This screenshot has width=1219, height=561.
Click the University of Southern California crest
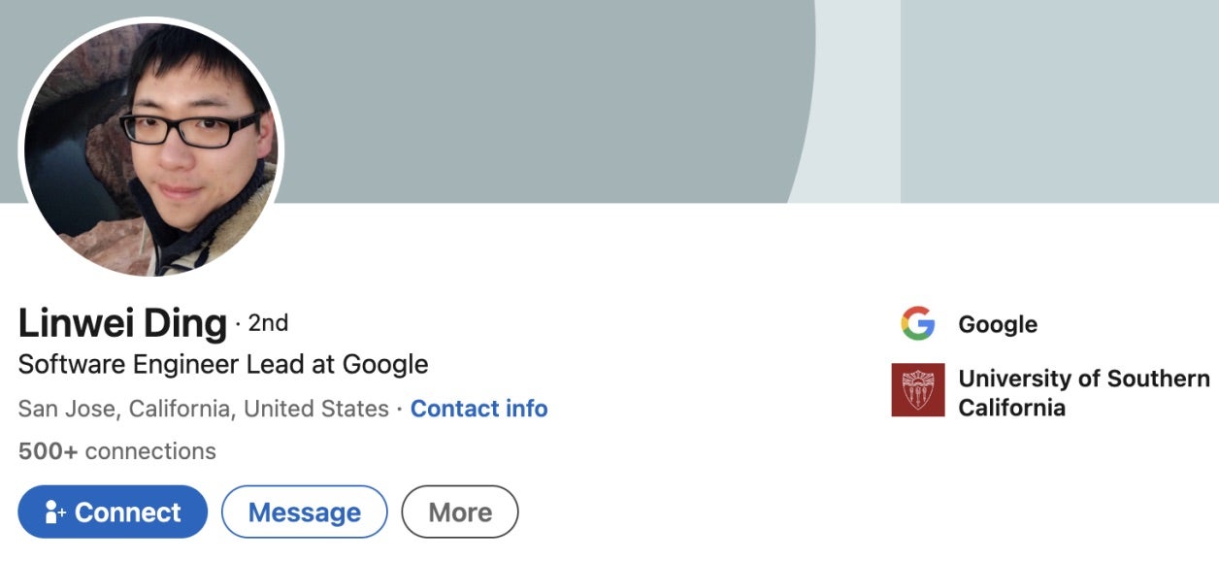917,390
